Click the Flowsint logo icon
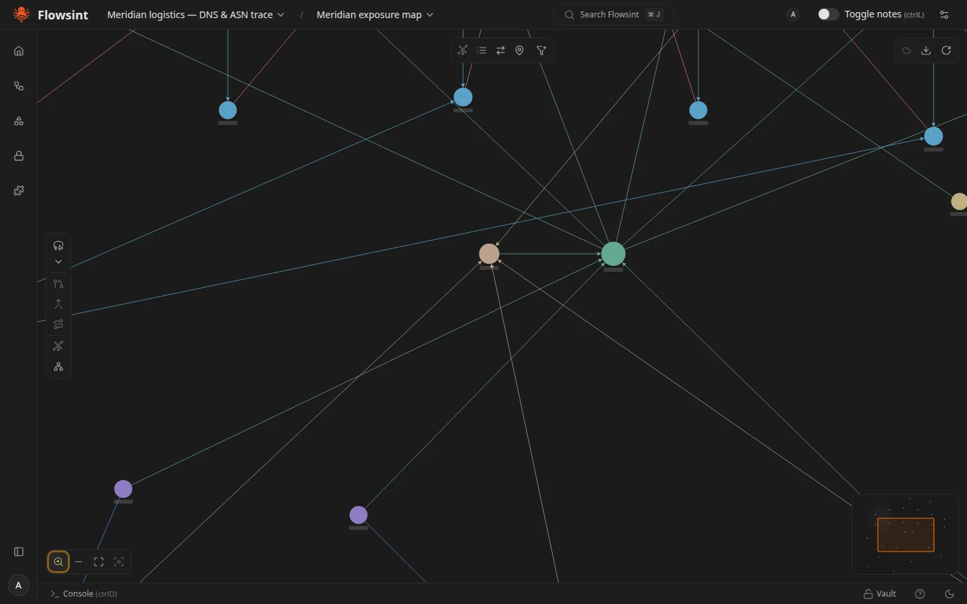 [21, 14]
